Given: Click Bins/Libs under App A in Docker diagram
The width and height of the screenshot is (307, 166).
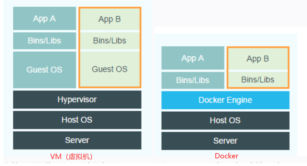Looking at the screenshot, I should [193, 81].
